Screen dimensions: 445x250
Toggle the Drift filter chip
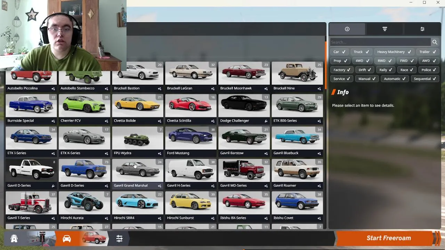click(x=365, y=70)
